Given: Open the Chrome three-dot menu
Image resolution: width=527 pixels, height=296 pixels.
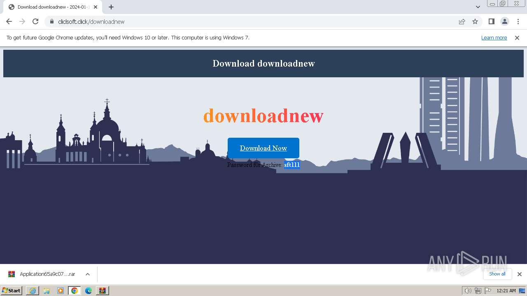Looking at the screenshot, I should (x=518, y=21).
